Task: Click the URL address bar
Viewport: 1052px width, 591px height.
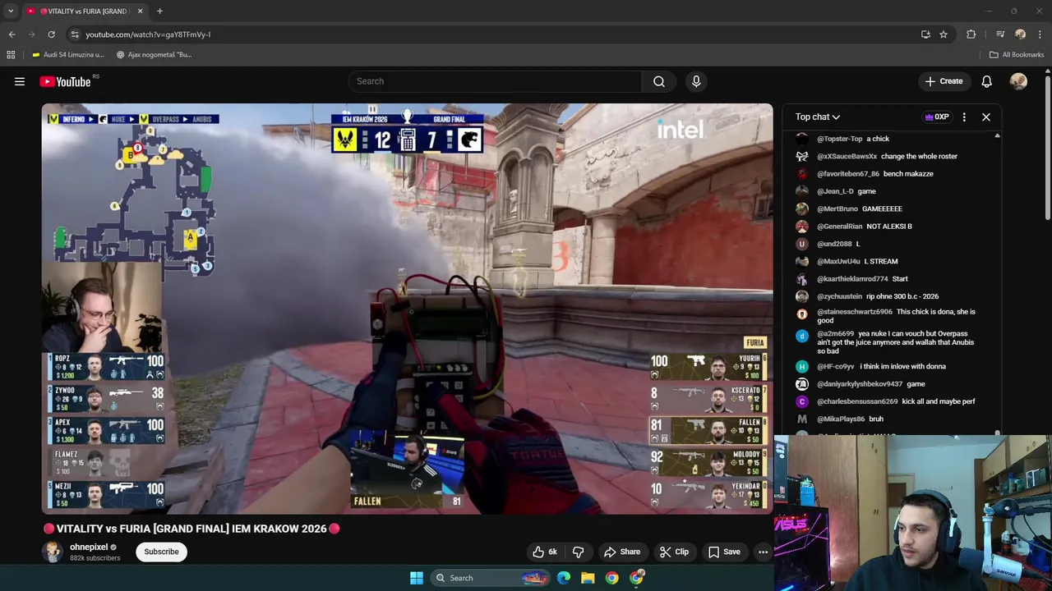Action: pos(493,34)
